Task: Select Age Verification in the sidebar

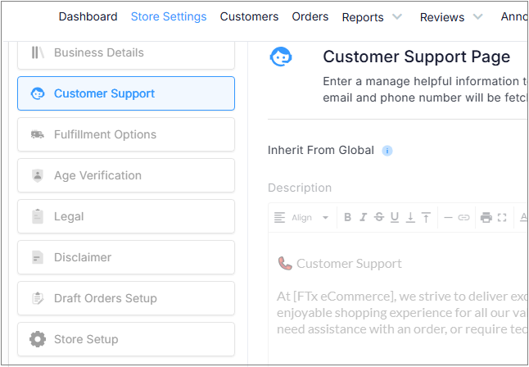Action: tap(126, 175)
